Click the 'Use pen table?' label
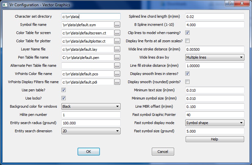This screenshot has height=165, width=252. [34, 90]
